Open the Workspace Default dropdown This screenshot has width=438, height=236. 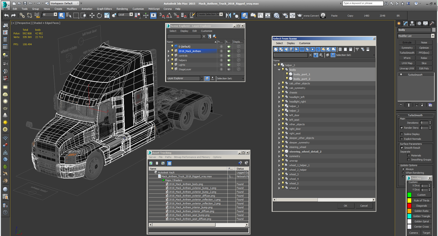click(x=64, y=3)
